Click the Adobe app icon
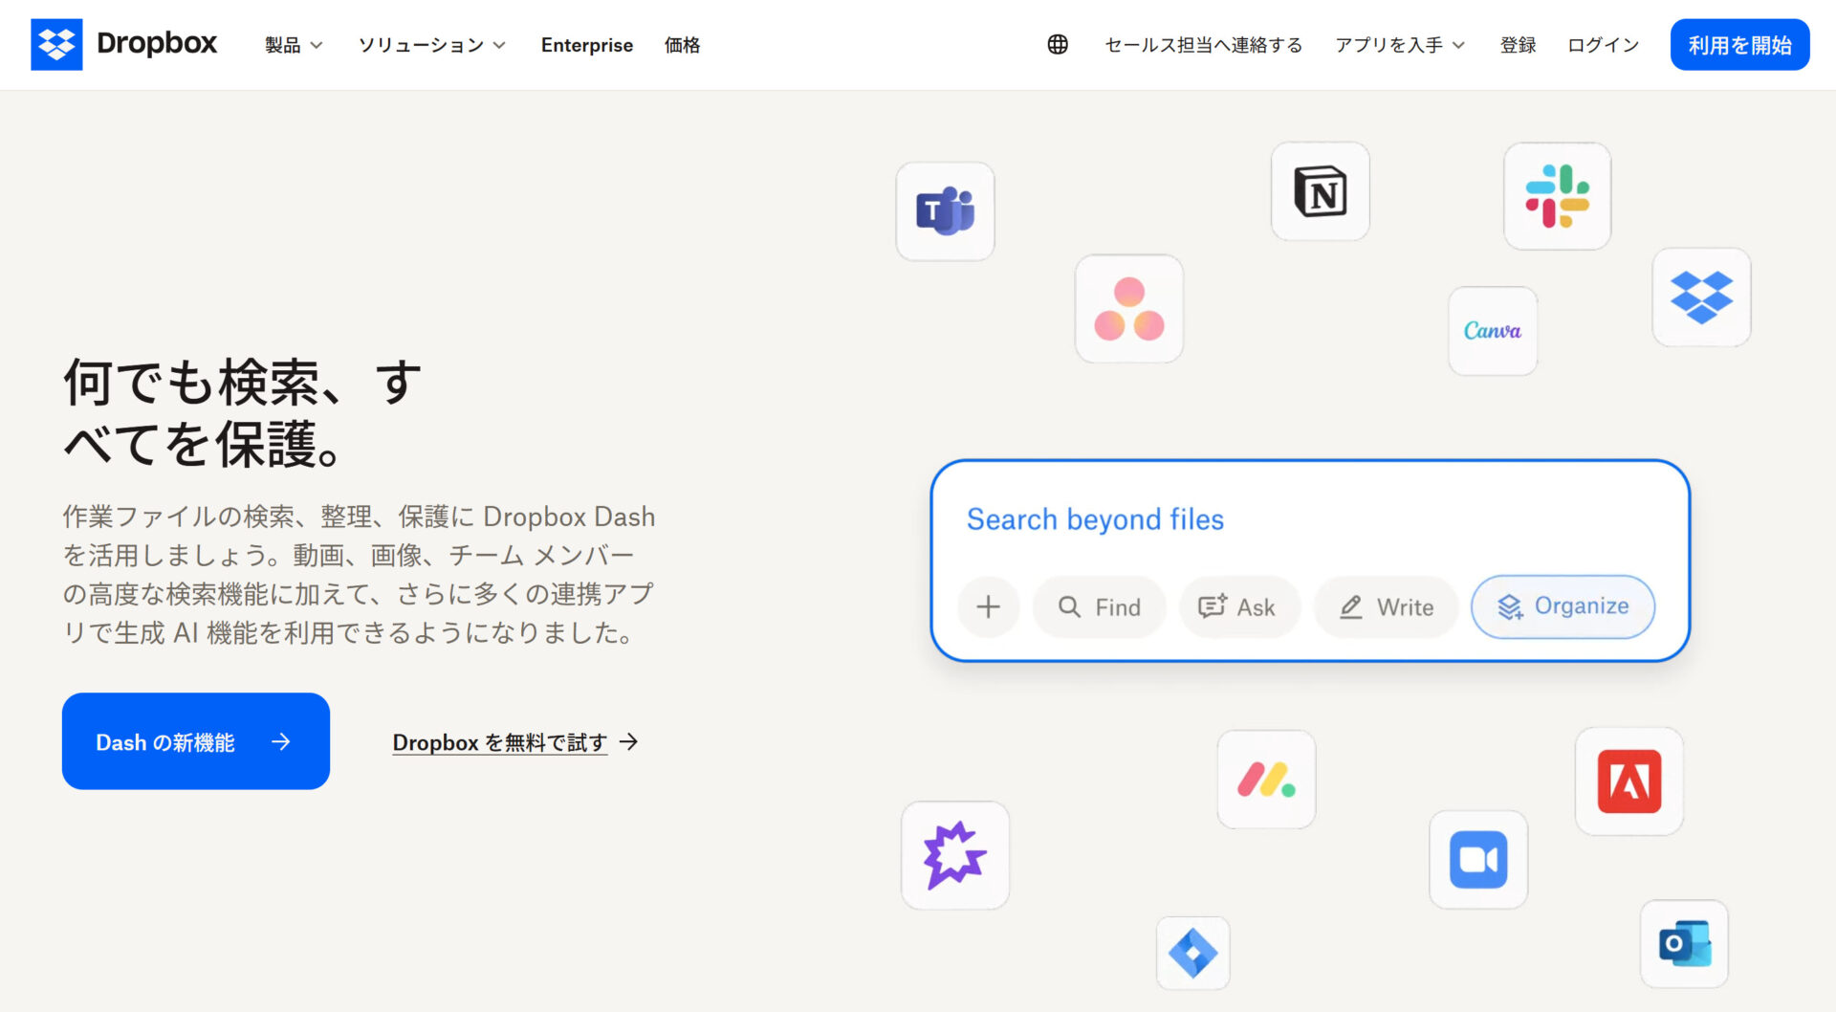The width and height of the screenshot is (1836, 1012). pyautogui.click(x=1629, y=781)
